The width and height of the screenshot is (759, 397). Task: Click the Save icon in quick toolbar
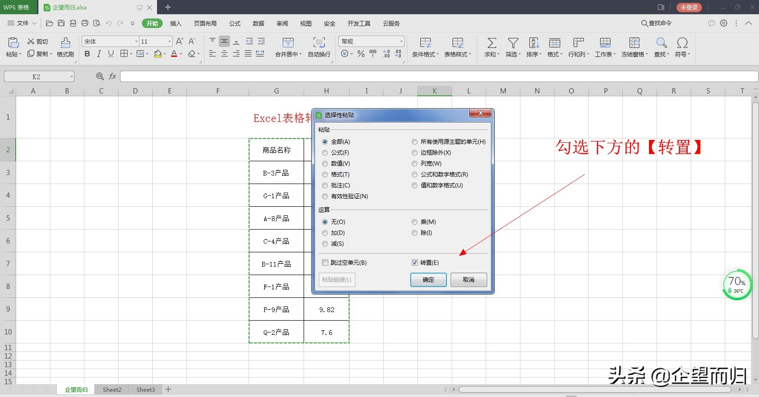(x=61, y=23)
